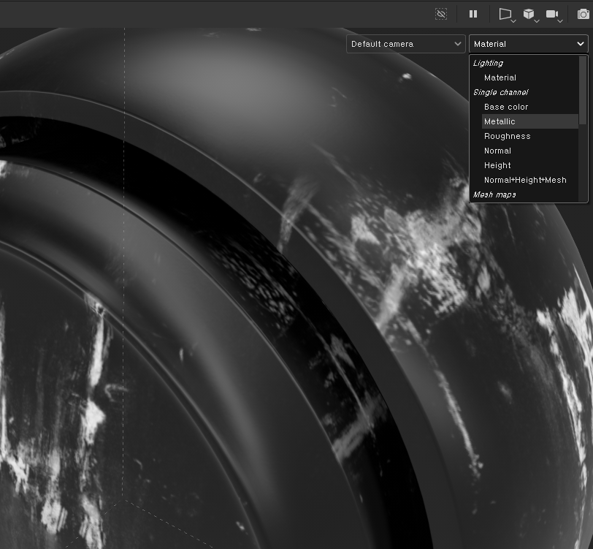Select Material under Lighting
The image size is (593, 549).
[530, 77]
